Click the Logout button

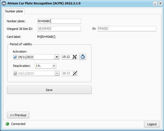152,124
